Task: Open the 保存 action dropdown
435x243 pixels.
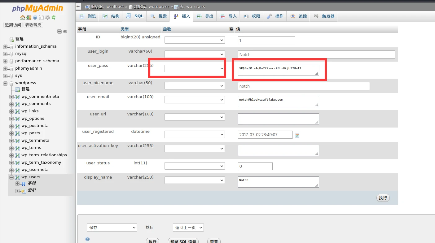Action: pyautogui.click(x=112, y=228)
